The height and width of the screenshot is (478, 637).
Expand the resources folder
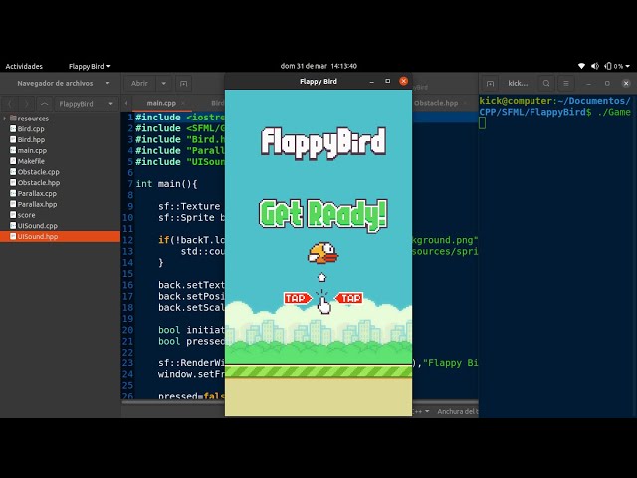pos(4,119)
